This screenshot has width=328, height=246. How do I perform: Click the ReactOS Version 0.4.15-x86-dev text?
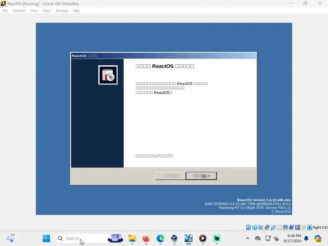264,200
